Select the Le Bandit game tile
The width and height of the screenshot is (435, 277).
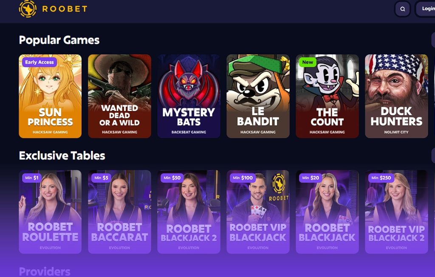(258, 96)
